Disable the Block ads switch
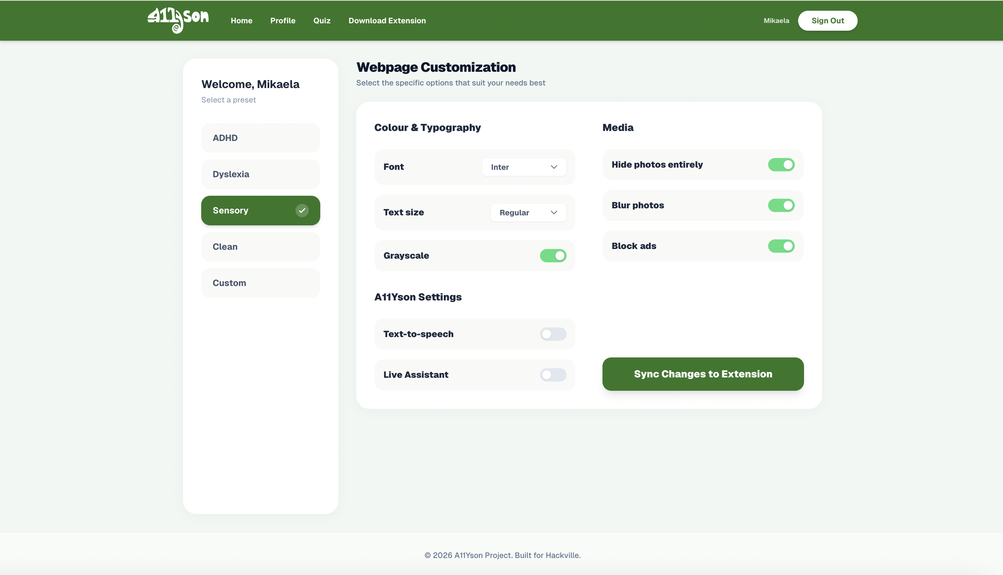This screenshot has width=1003, height=575. (x=781, y=246)
